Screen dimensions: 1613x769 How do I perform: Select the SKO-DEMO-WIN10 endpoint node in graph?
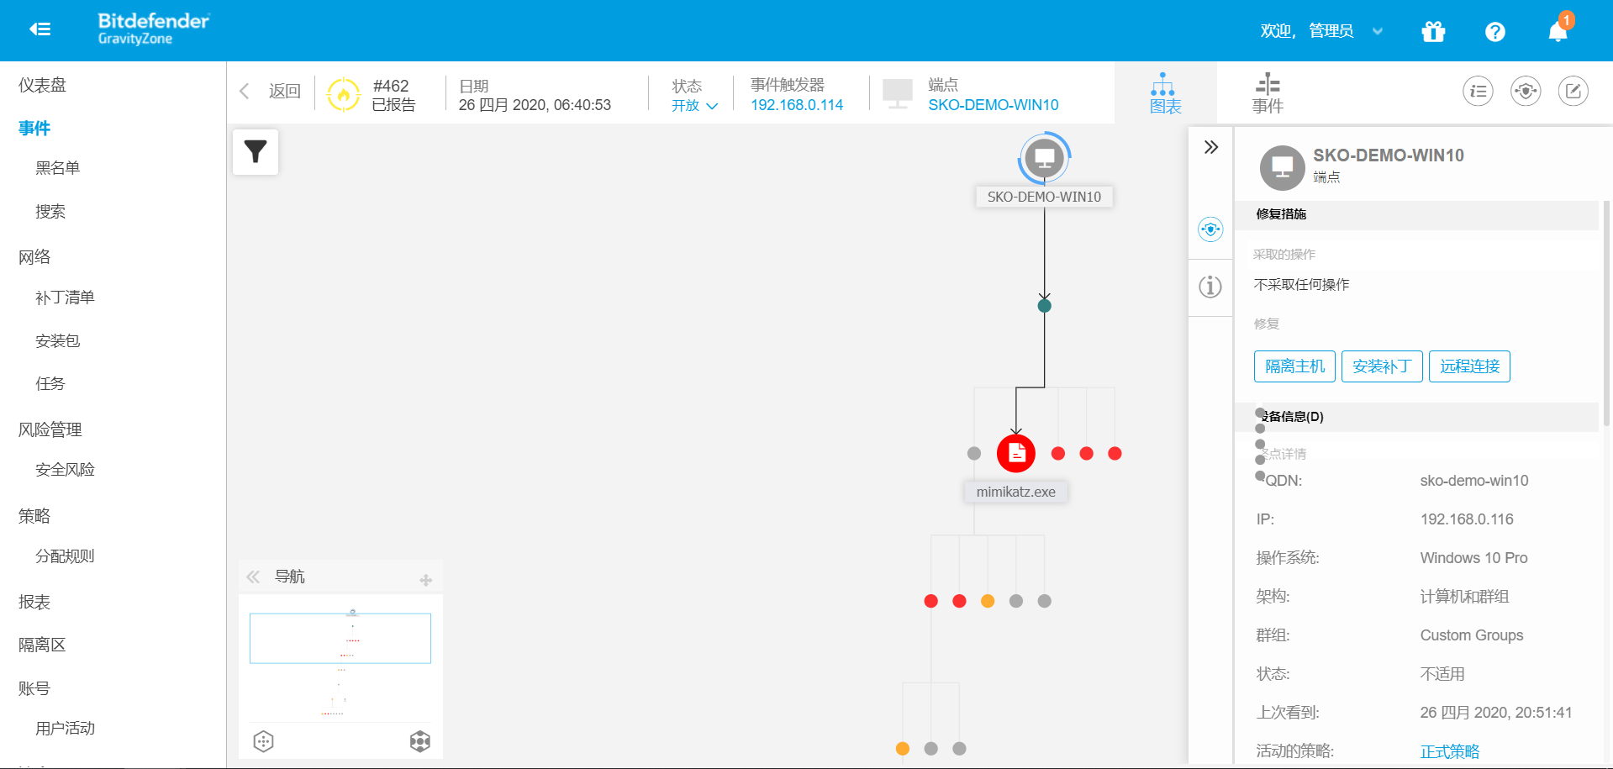point(1044,158)
